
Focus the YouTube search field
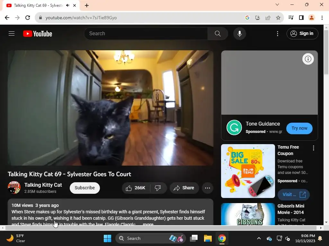click(146, 33)
